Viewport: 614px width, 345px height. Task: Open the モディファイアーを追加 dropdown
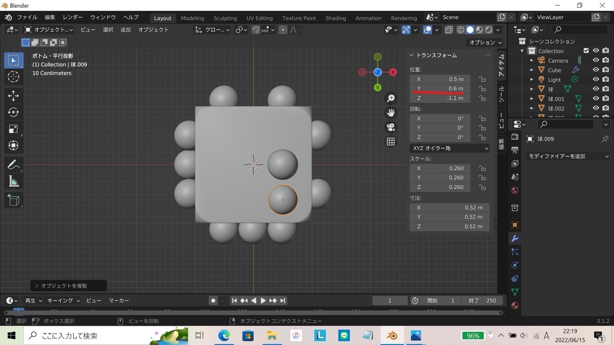tap(568, 156)
